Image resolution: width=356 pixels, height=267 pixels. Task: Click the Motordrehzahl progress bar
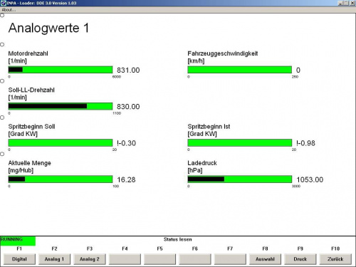[x=61, y=70]
